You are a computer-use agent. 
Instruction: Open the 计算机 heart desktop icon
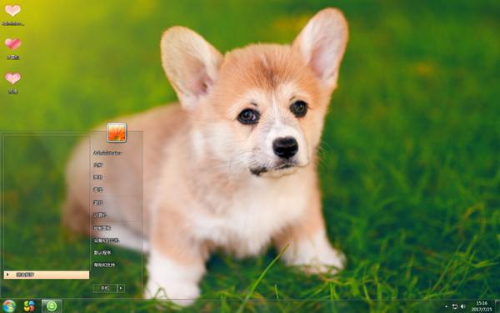point(12,48)
